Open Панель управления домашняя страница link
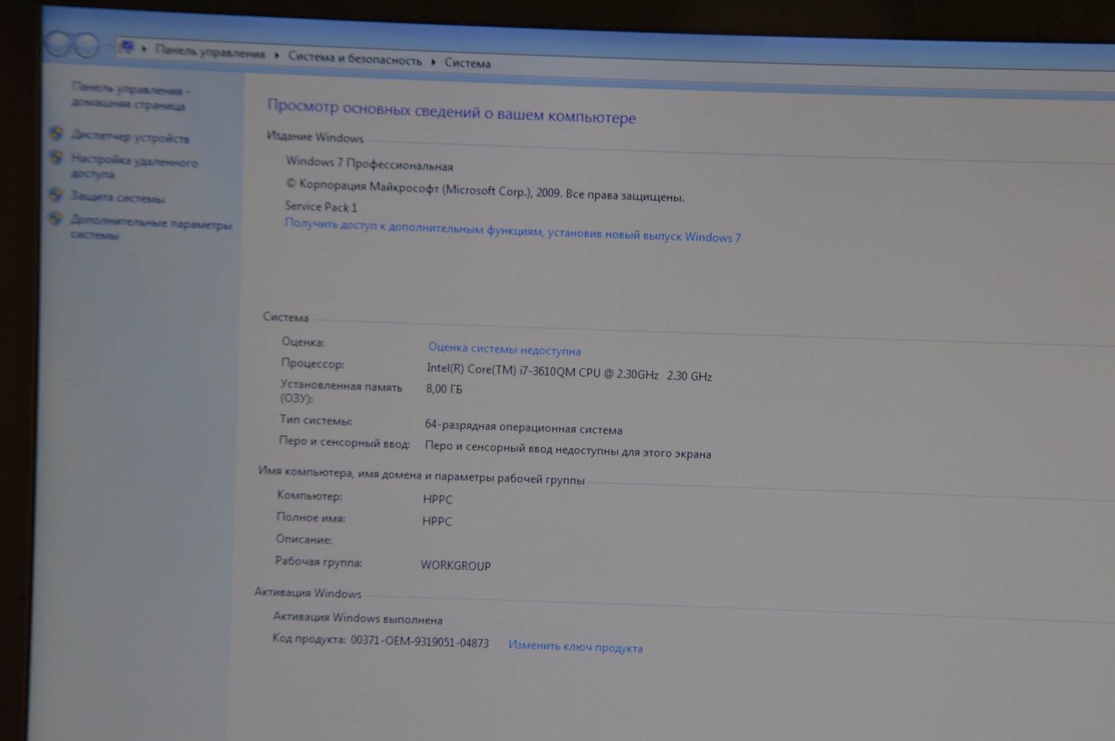This screenshot has height=741, width=1115. [129, 97]
